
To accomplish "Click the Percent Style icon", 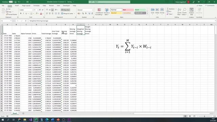I will 83,14.
